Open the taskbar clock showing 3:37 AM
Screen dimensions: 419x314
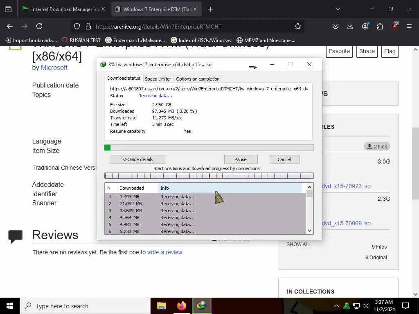(x=384, y=306)
